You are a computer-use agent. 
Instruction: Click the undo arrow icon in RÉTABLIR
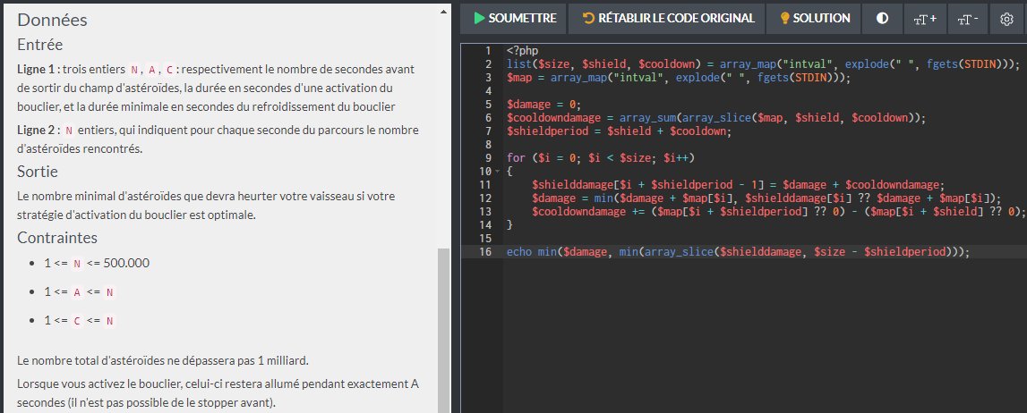(x=588, y=18)
